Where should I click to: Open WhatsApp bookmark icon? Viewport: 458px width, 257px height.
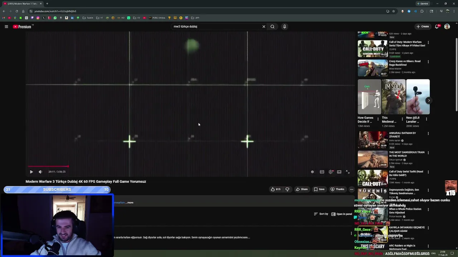coord(55,18)
